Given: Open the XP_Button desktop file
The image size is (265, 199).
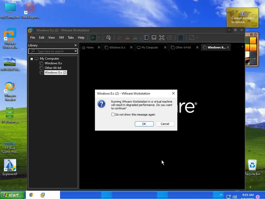Looking at the screenshot, I should [x=10, y=115].
